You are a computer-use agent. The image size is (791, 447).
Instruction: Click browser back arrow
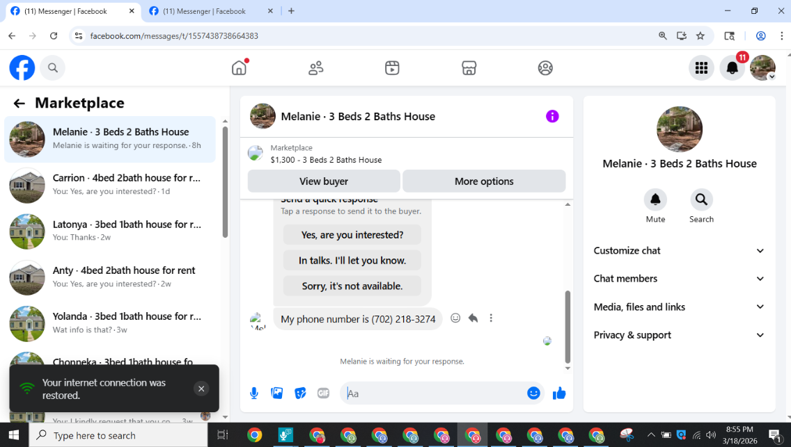(12, 35)
